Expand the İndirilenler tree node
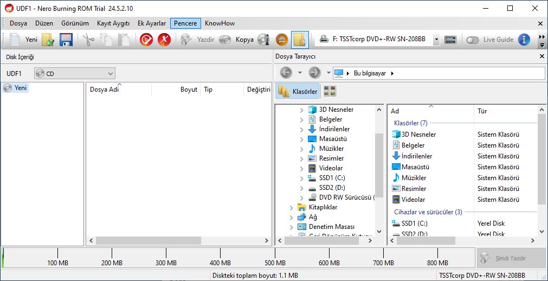 click(301, 130)
